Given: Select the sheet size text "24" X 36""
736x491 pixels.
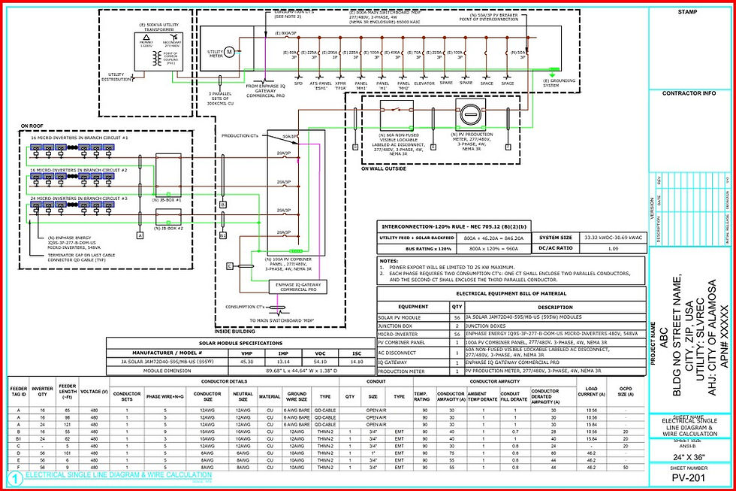Looking at the screenshot, I should [x=688, y=457].
